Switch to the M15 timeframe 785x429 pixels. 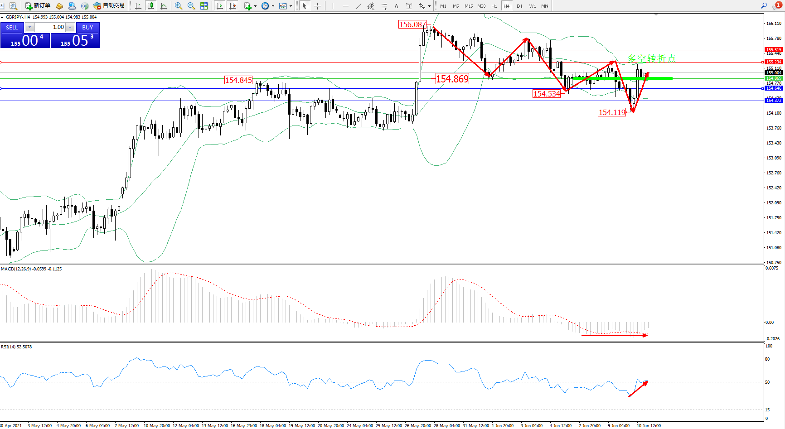(469, 6)
